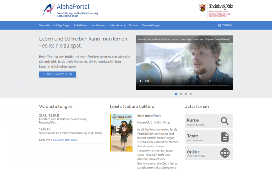Open Häufige Fragen in the navigation

(x=62, y=25)
